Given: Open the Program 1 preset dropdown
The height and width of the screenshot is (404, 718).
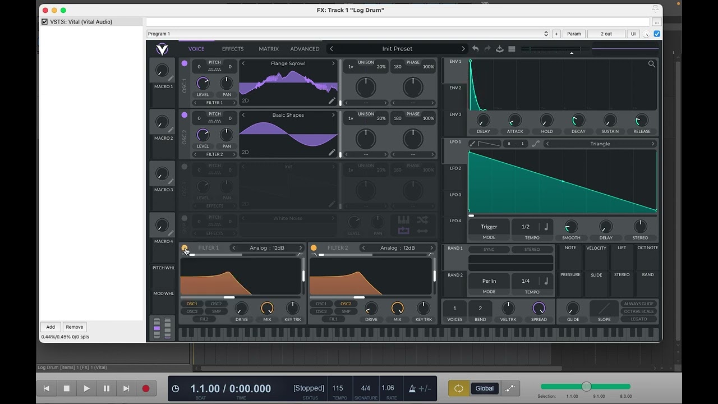Looking at the screenshot, I should pos(348,34).
